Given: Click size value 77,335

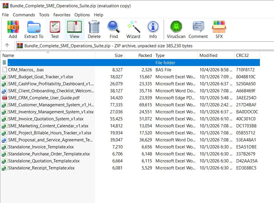Looking at the screenshot, I should pos(116,105).
